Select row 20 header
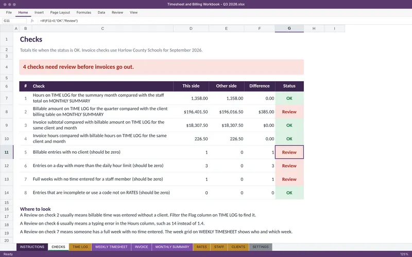 pyautogui.click(x=7, y=241)
